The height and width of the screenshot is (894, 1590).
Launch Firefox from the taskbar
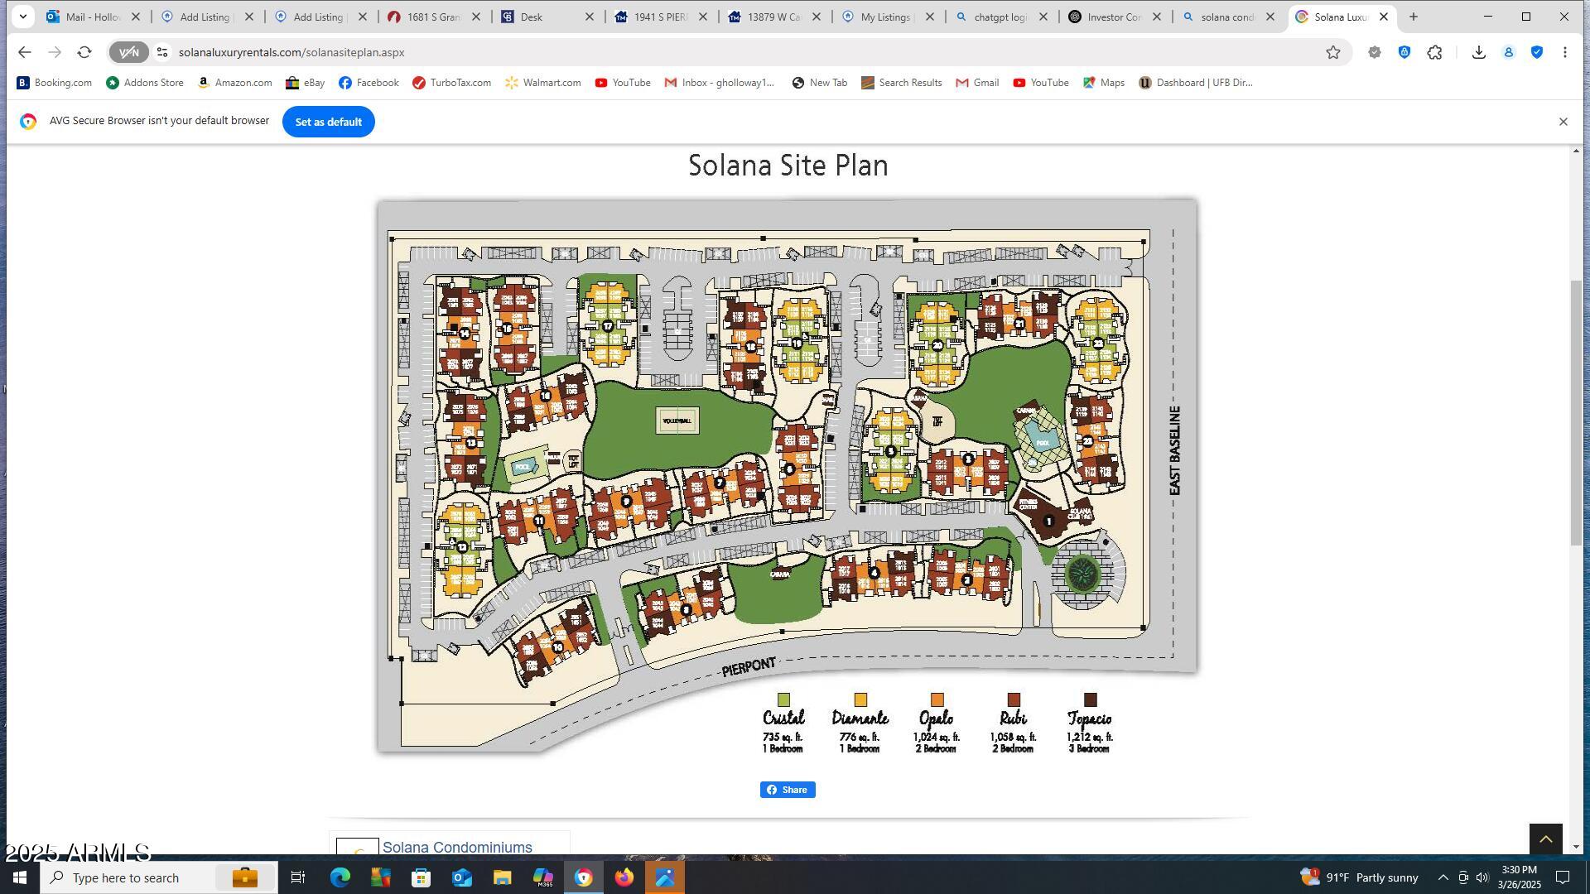point(624,877)
